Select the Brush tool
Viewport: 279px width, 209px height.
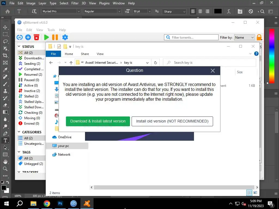pos(5,84)
